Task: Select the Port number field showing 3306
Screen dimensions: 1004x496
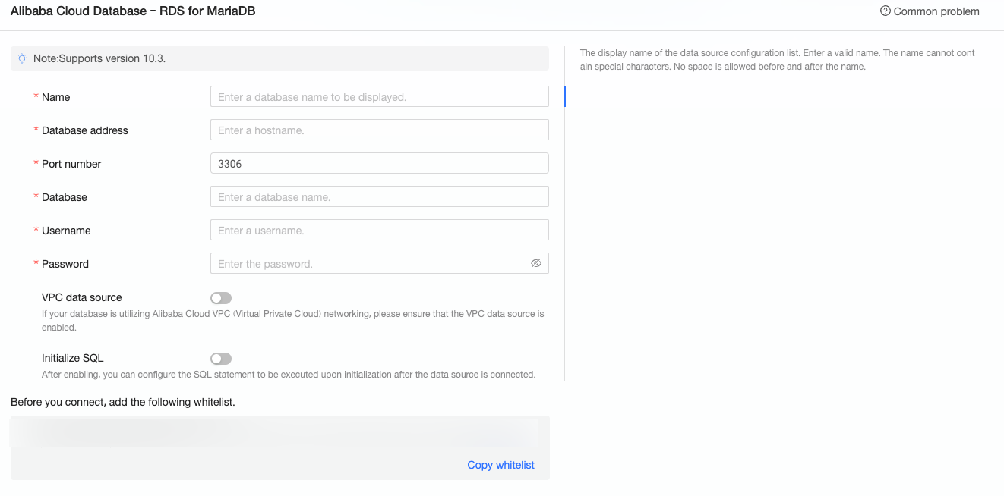Action: (x=379, y=164)
